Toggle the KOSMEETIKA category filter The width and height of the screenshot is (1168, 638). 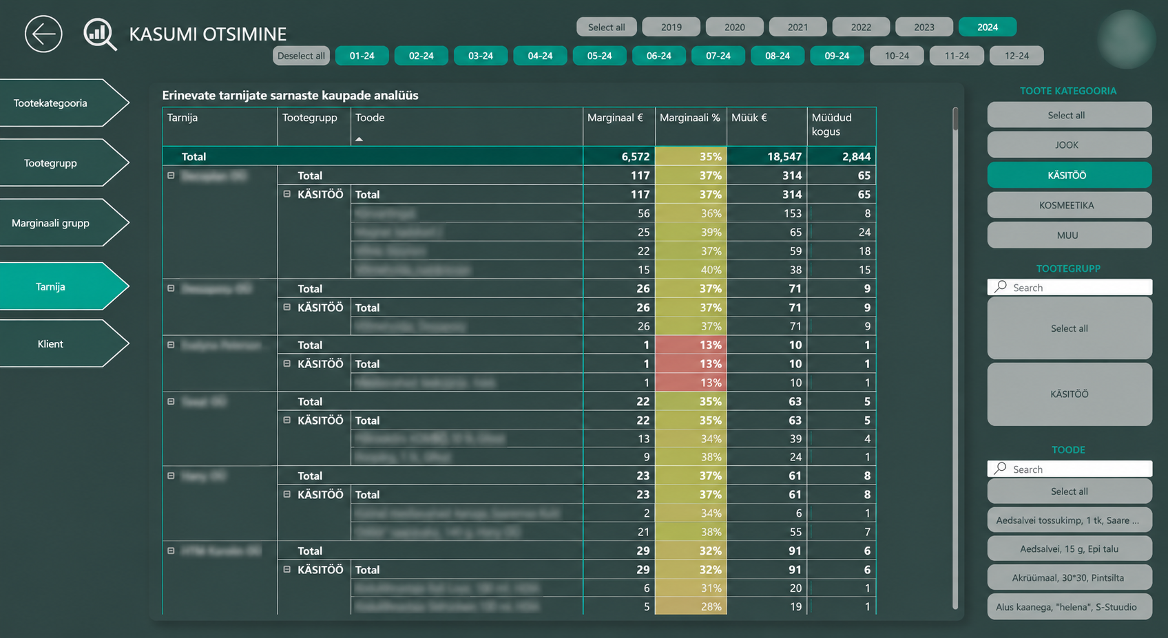coord(1069,205)
